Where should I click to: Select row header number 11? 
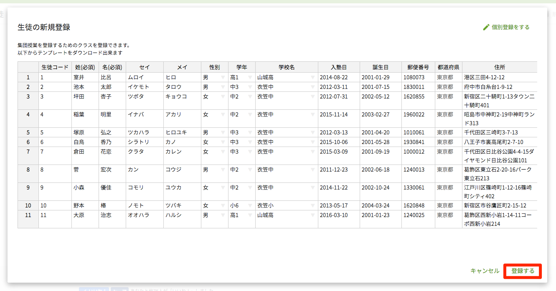(28, 215)
